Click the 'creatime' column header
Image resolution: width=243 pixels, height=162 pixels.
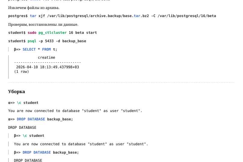click(47, 57)
